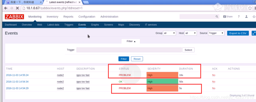Click node2 host in 14:54:29 row
This screenshot has width=256, height=102.
pyautogui.click(x=60, y=88)
